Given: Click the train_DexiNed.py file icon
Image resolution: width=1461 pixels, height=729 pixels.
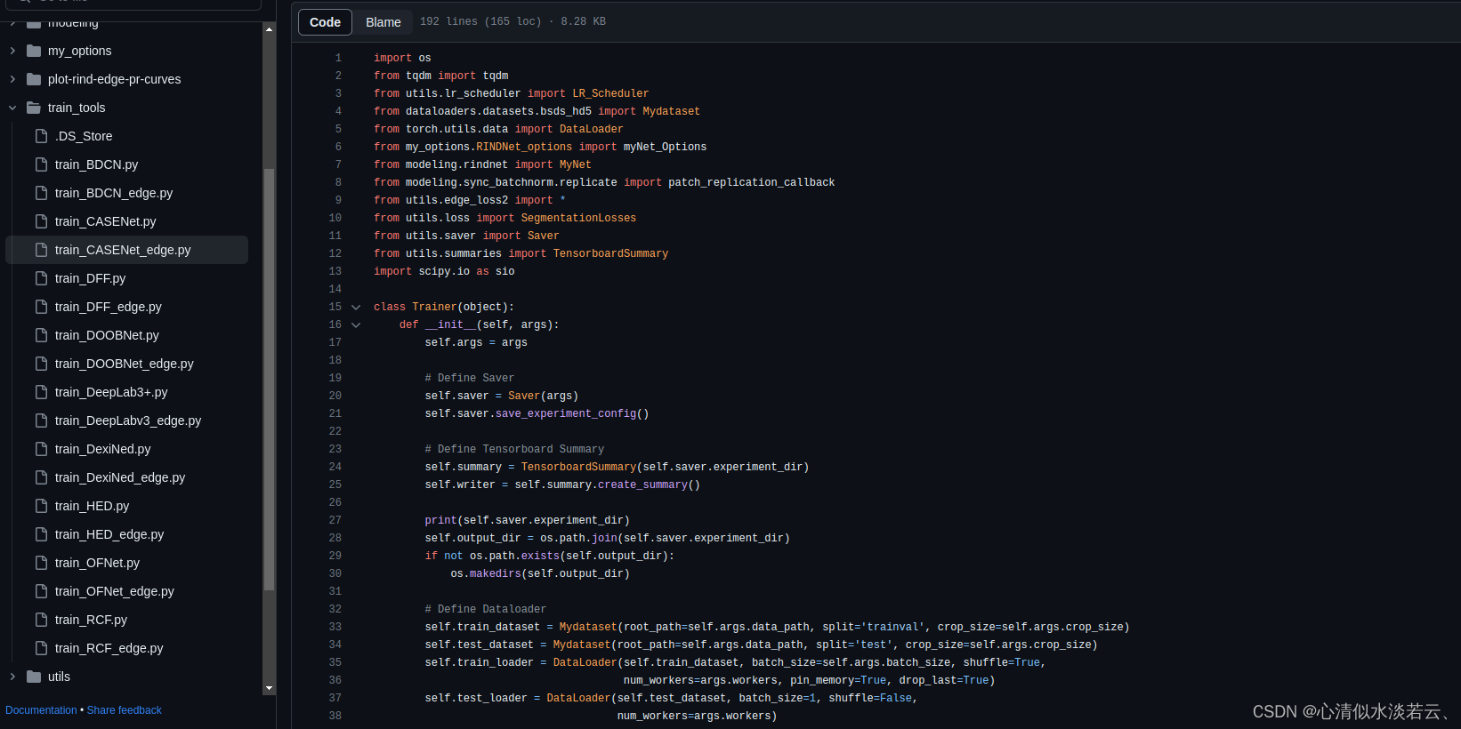Looking at the screenshot, I should [x=41, y=449].
